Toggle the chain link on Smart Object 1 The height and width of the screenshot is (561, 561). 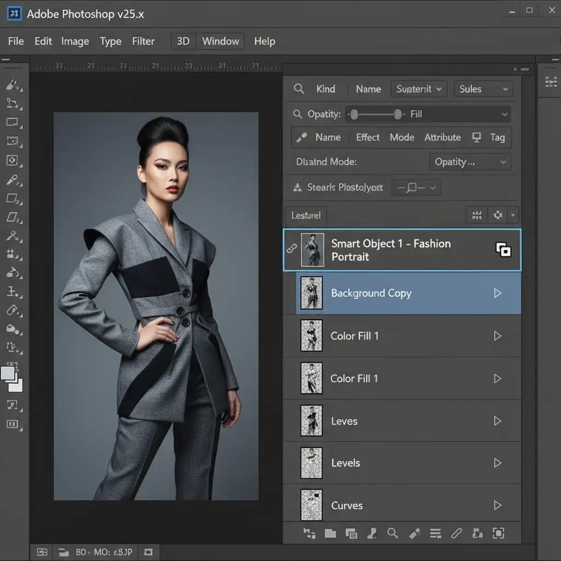click(291, 249)
